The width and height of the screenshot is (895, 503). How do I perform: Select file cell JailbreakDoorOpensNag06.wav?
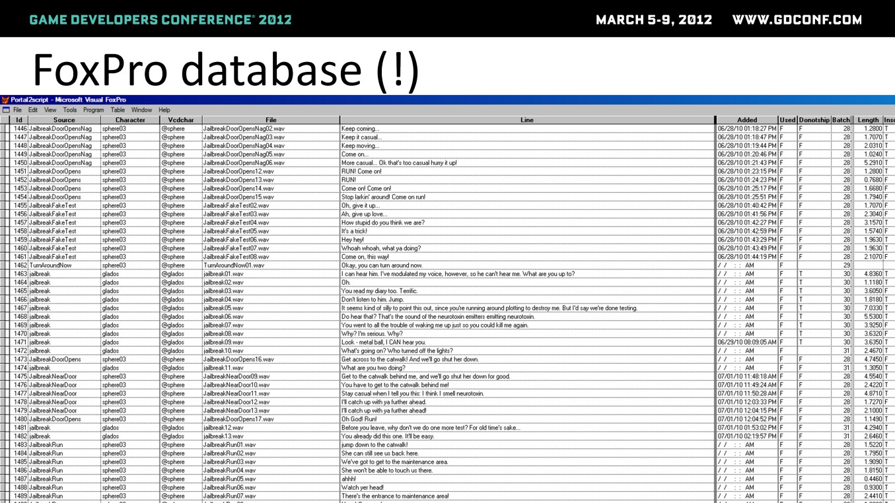click(271, 163)
